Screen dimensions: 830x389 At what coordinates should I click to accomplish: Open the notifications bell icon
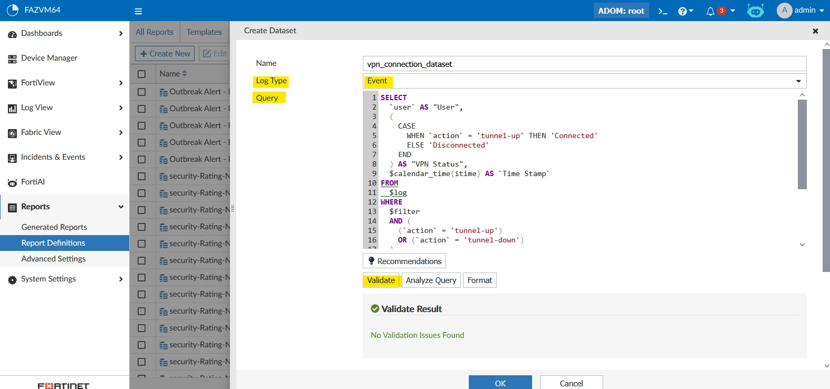(720, 11)
